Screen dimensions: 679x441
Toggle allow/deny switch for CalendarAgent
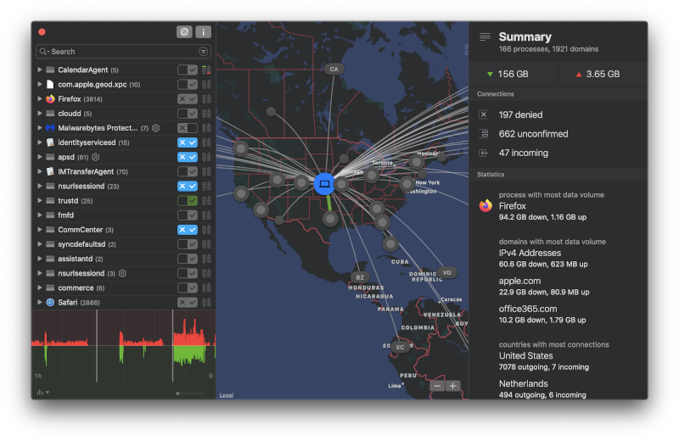coord(188,70)
